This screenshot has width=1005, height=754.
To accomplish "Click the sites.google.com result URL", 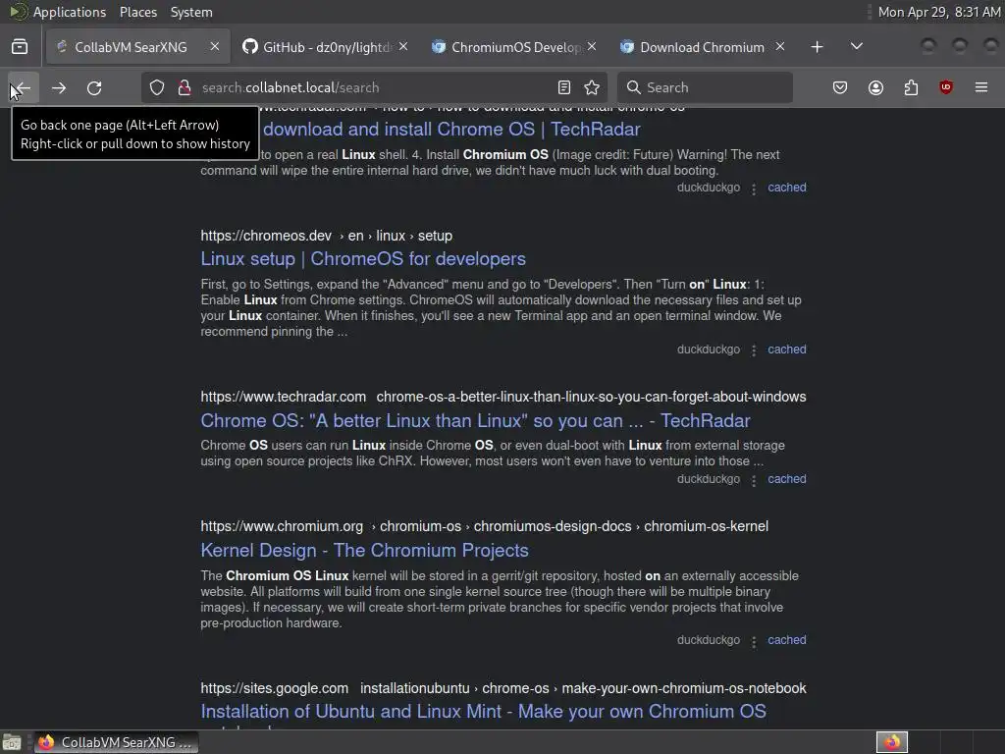I will pyautogui.click(x=503, y=688).
